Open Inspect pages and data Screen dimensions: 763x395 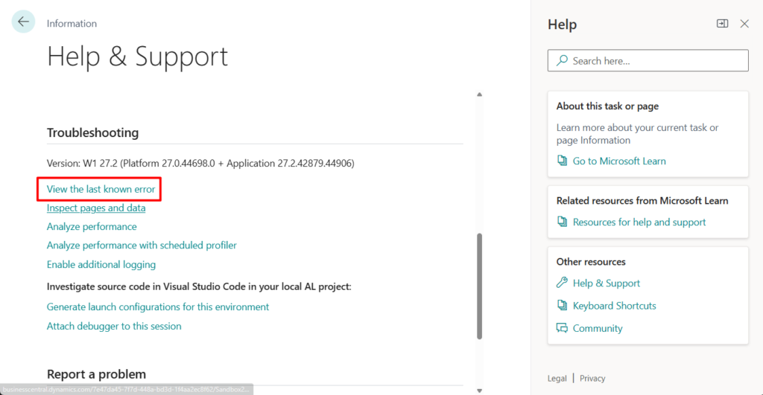[x=96, y=208]
